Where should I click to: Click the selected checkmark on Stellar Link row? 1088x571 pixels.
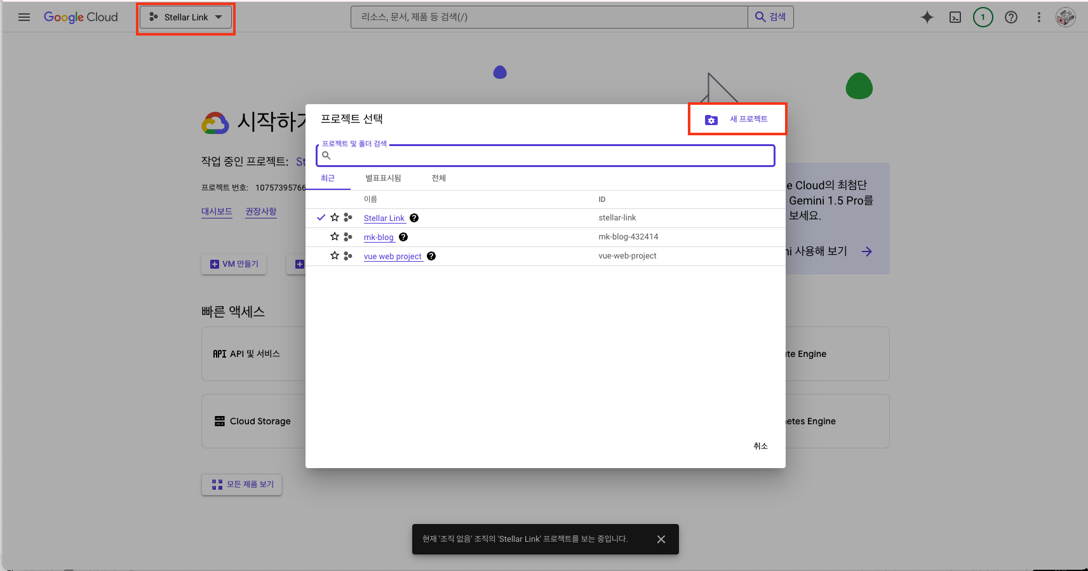click(x=321, y=217)
